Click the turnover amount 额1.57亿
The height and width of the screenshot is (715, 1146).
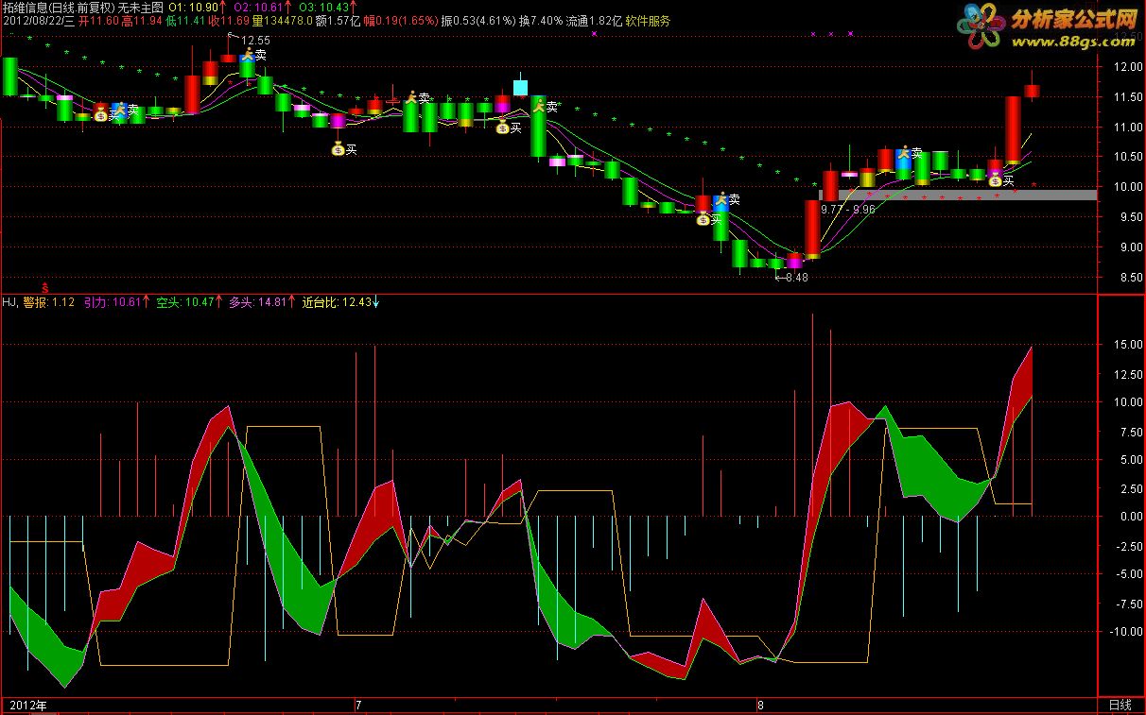pyautogui.click(x=339, y=20)
